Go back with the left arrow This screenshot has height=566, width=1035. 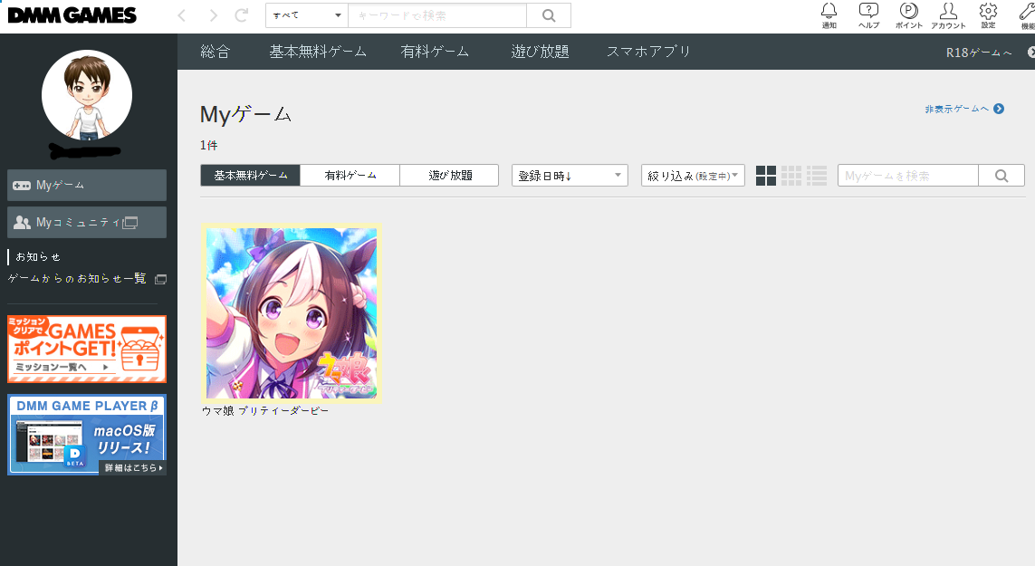point(182,15)
